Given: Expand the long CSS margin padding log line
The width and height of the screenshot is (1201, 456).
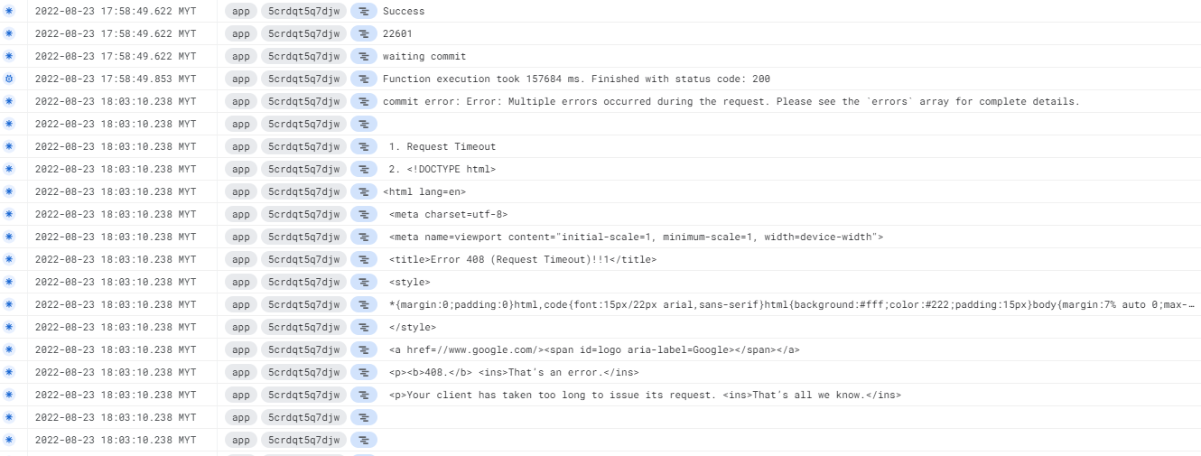Looking at the screenshot, I should coord(786,304).
